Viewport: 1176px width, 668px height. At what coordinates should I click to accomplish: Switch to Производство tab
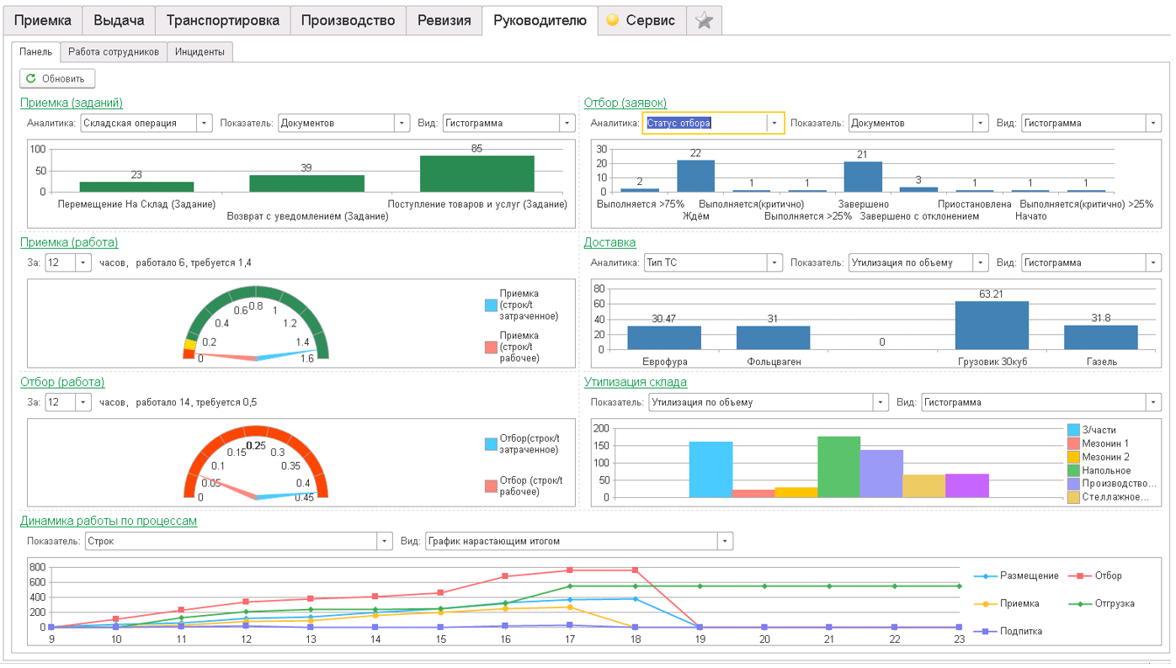[x=348, y=21]
